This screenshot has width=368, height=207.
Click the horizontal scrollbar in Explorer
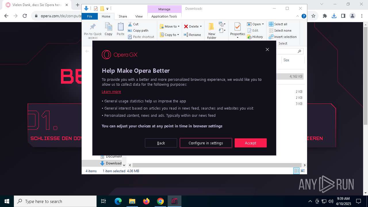tap(217, 165)
